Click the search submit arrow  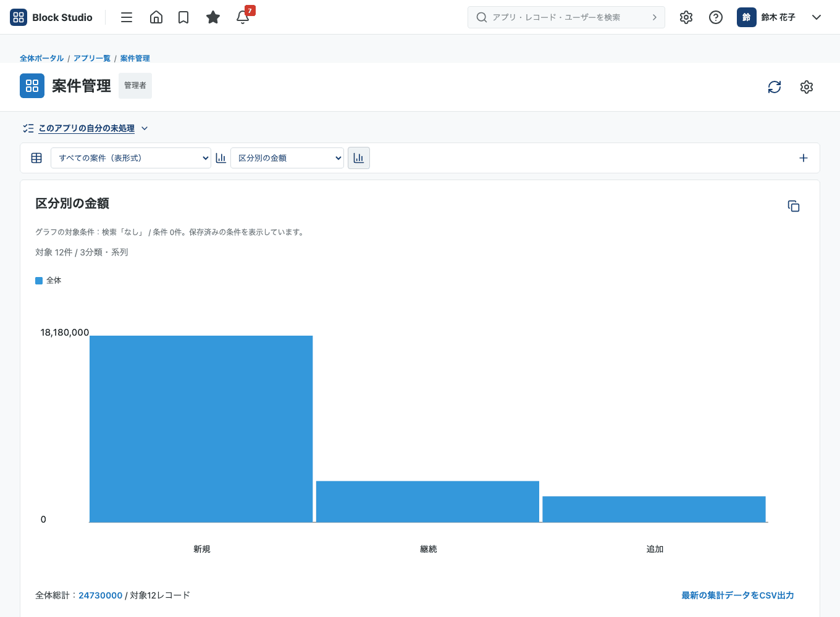tap(655, 17)
